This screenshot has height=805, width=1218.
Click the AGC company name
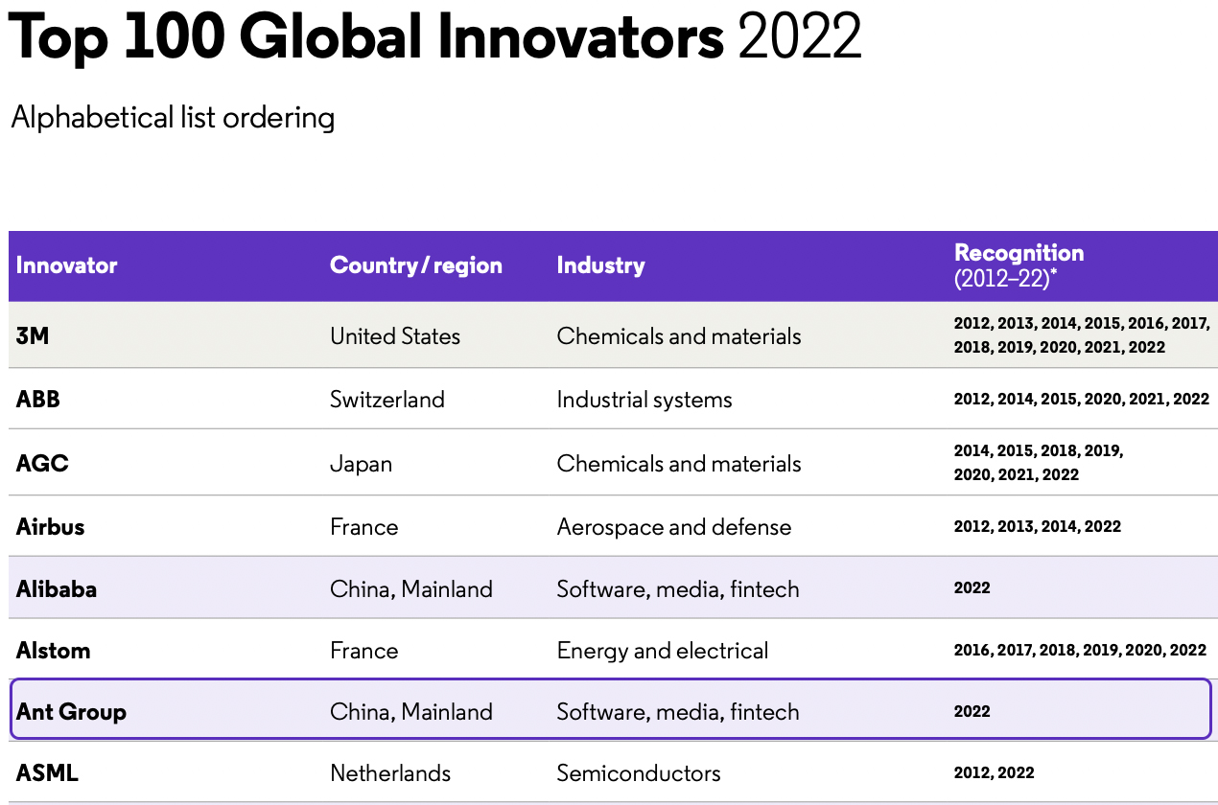pos(42,464)
